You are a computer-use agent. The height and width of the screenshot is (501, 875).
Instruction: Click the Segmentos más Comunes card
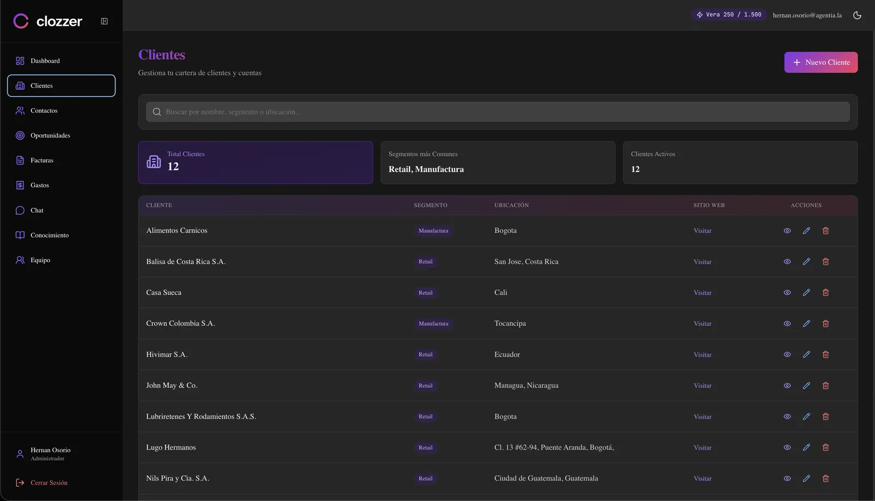pos(498,163)
